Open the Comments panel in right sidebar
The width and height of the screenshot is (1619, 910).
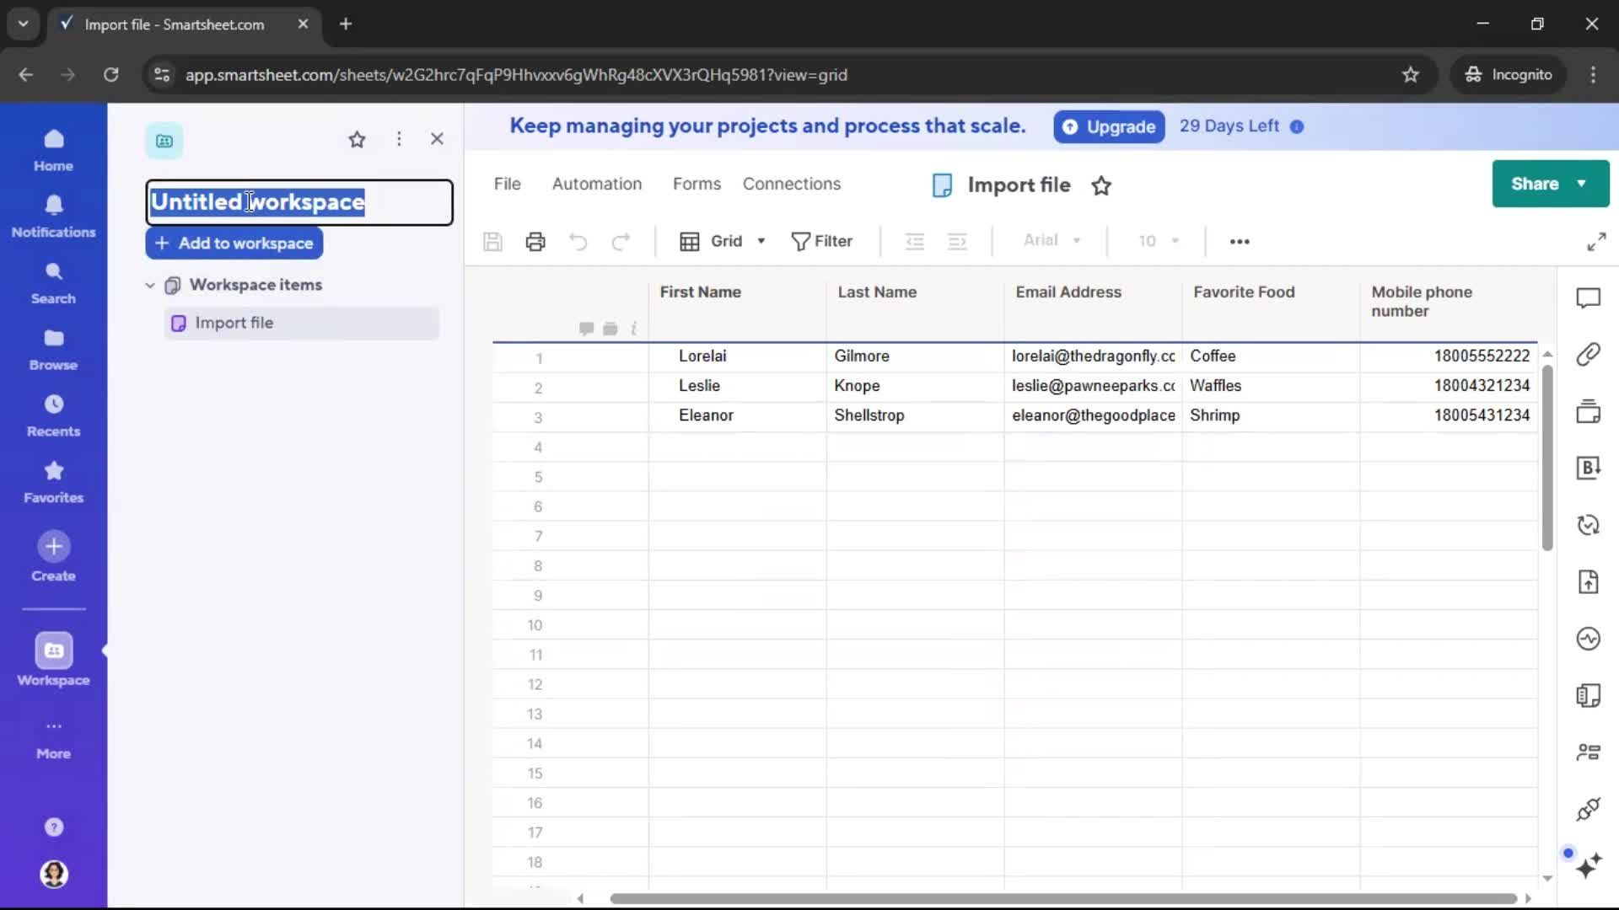point(1589,297)
